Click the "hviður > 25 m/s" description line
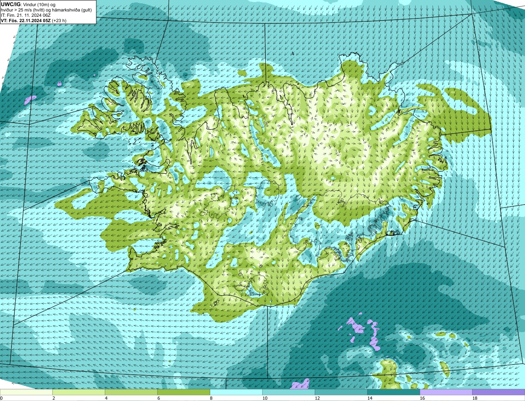Viewport: 525px width, 401px height. [x=47, y=9]
